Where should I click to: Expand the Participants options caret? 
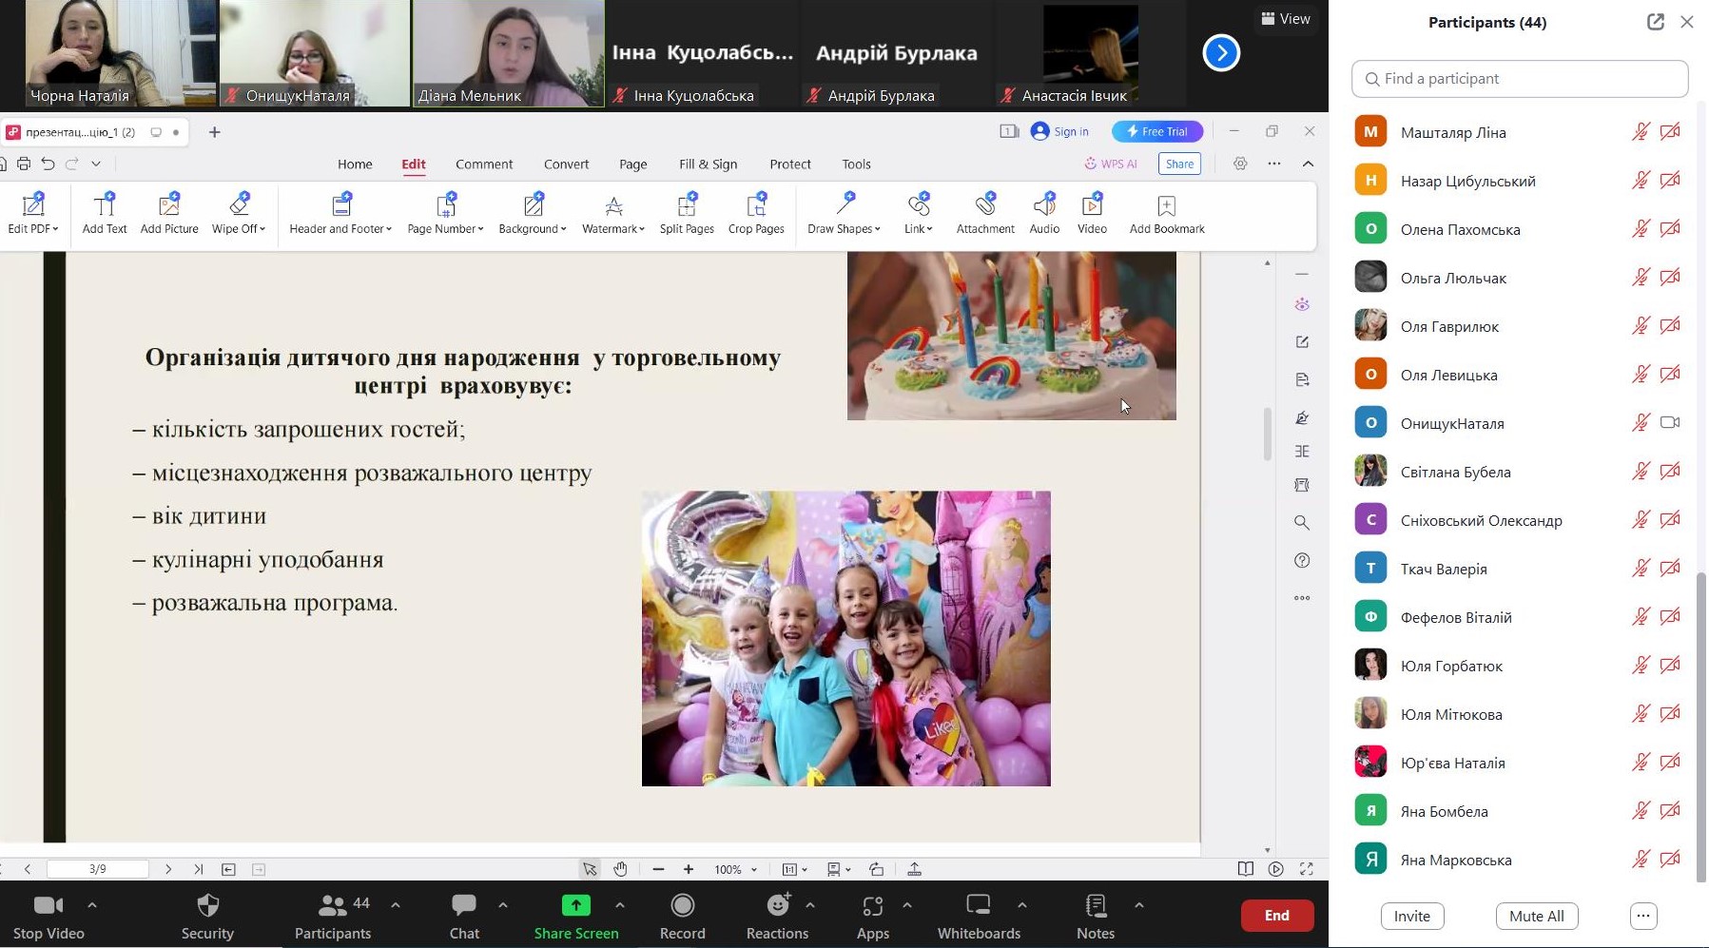point(396,905)
